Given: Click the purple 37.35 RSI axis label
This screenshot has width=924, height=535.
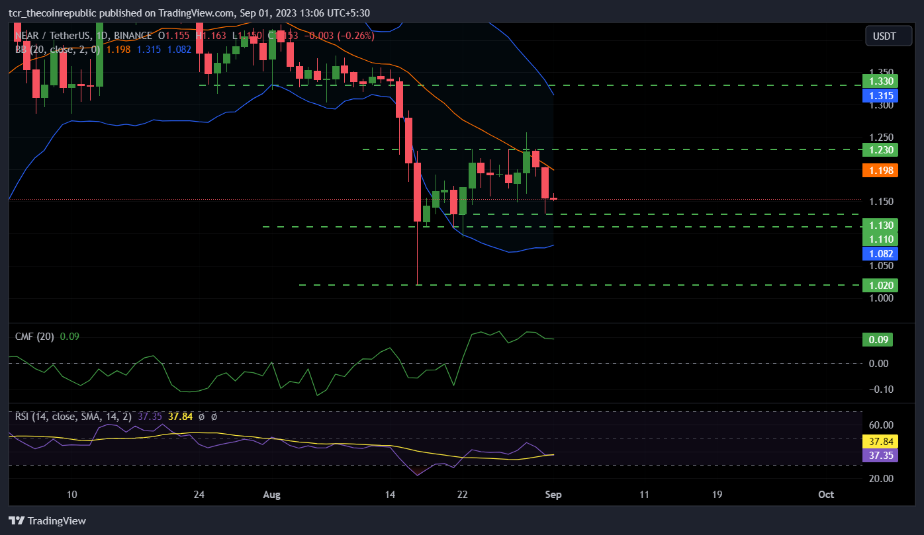Looking at the screenshot, I should [x=880, y=455].
